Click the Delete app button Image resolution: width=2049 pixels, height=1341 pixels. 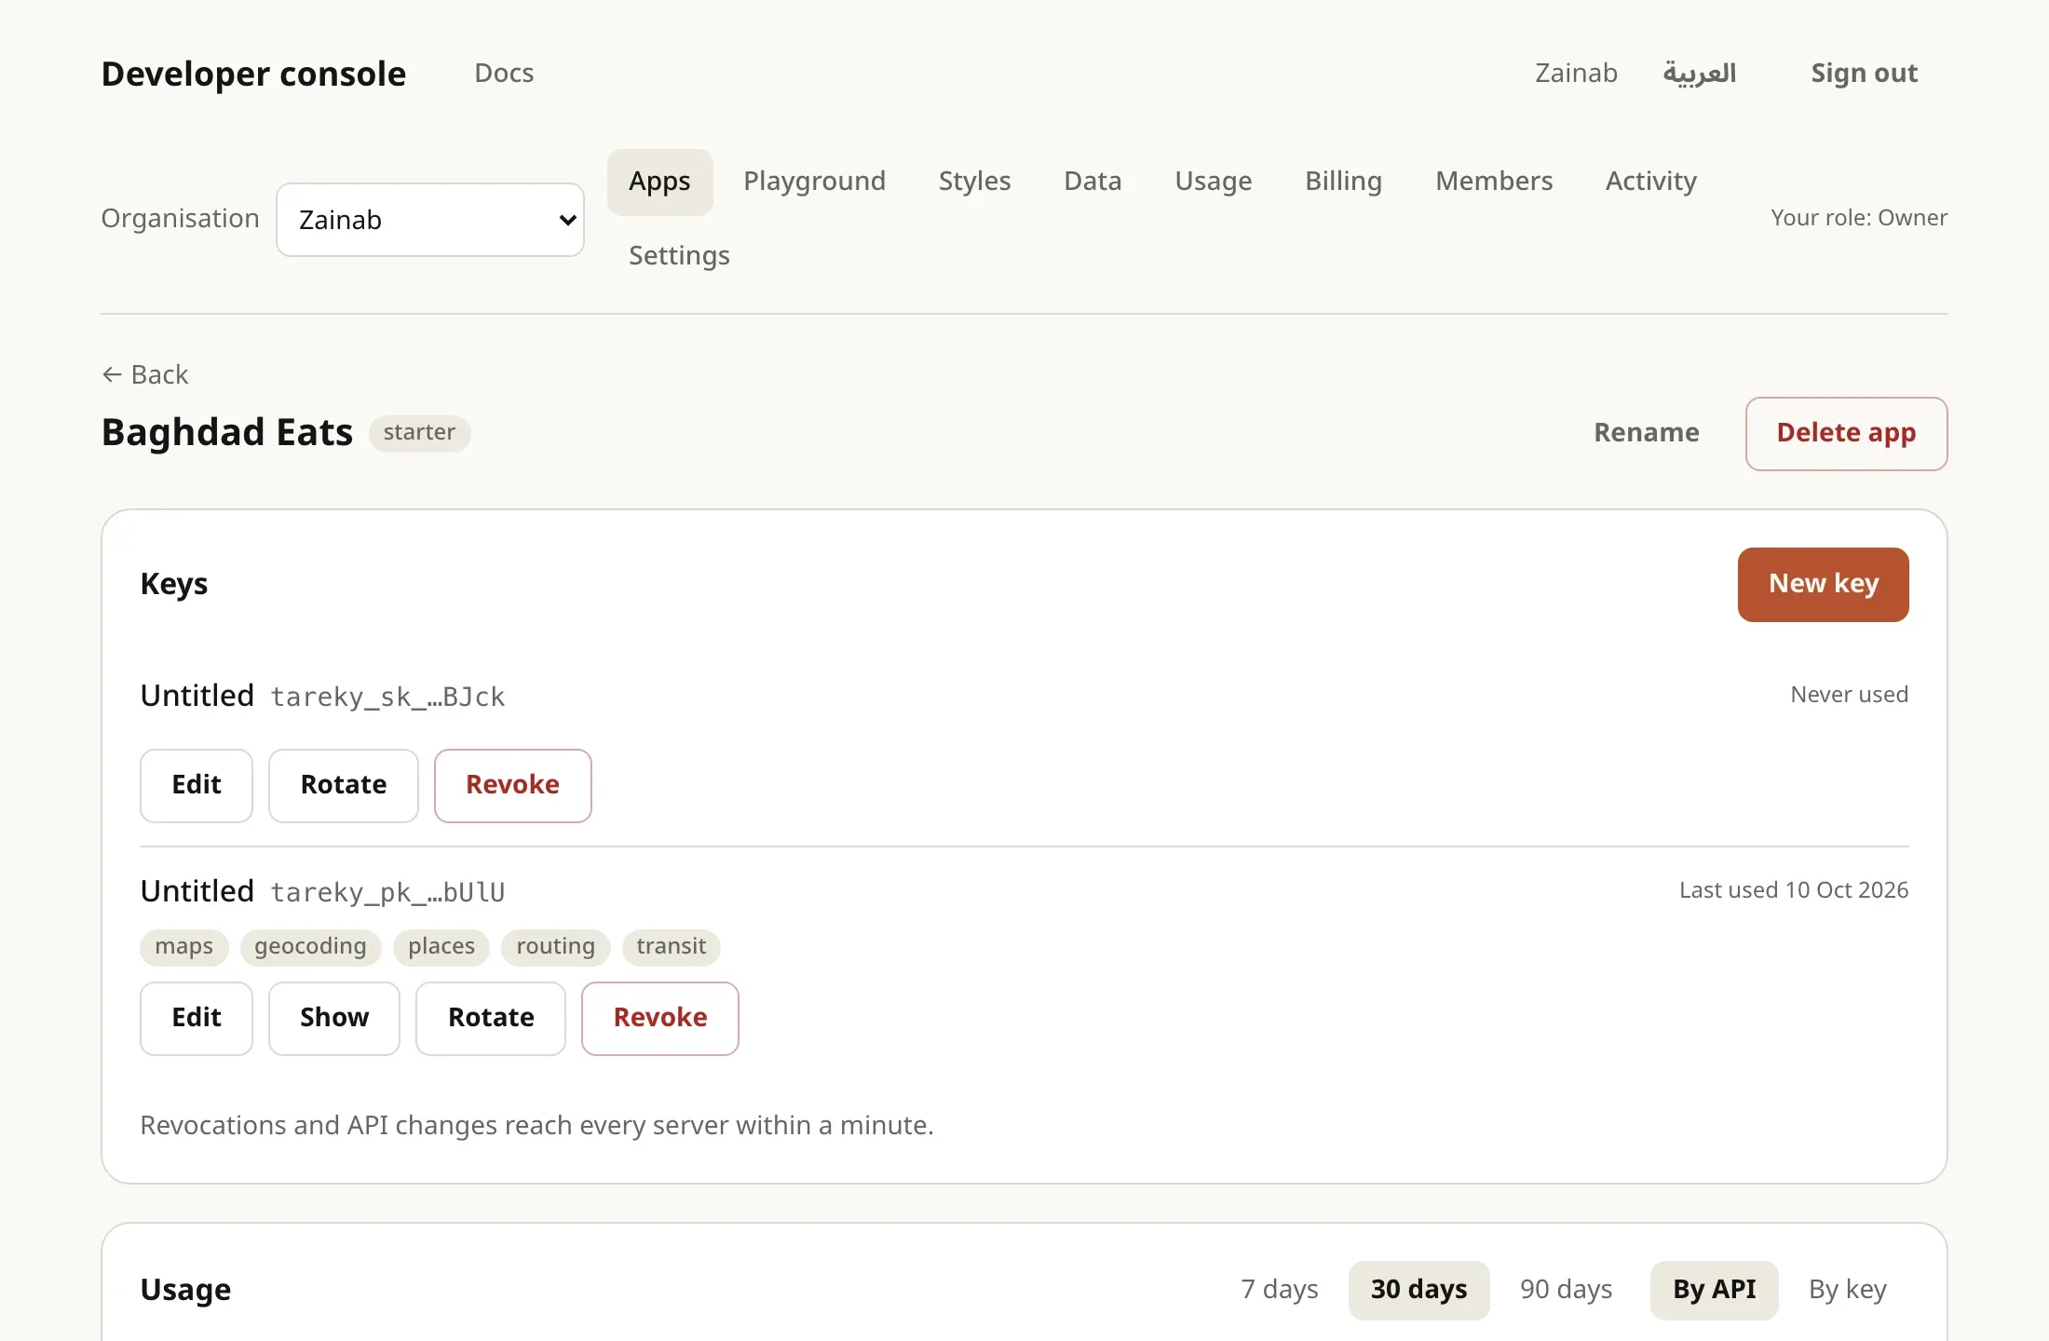coord(1846,434)
